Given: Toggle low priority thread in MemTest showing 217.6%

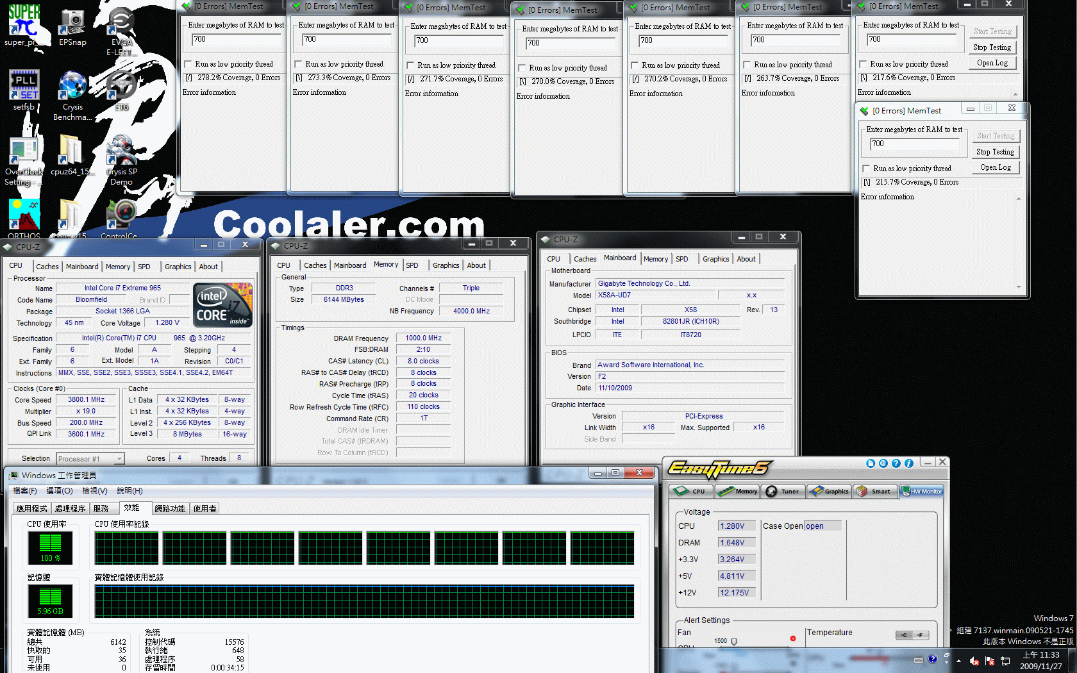Looking at the screenshot, I should click(864, 64).
